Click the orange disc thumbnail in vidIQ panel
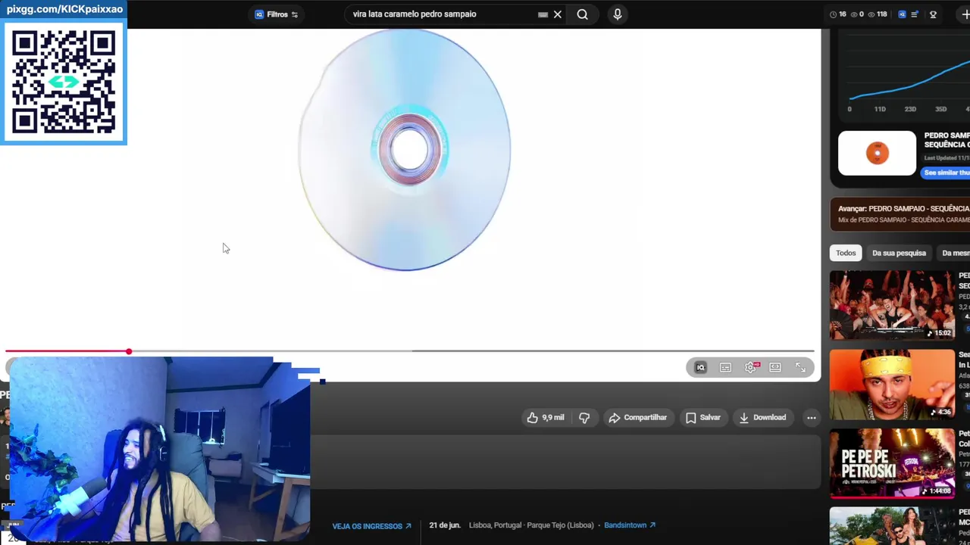Screen dimensions: 970x545 coord(877,153)
